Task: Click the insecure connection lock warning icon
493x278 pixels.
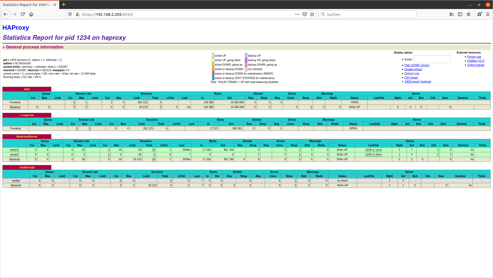Action: [x=78, y=14]
